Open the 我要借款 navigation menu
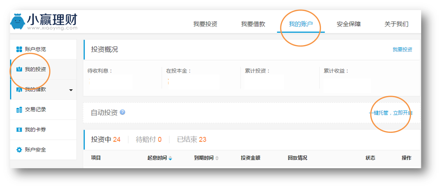 (253, 24)
